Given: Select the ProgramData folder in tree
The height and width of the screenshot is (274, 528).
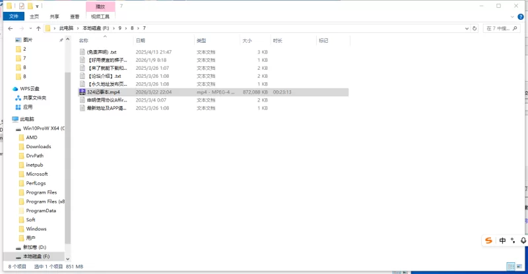Looking at the screenshot, I should (x=41, y=211).
